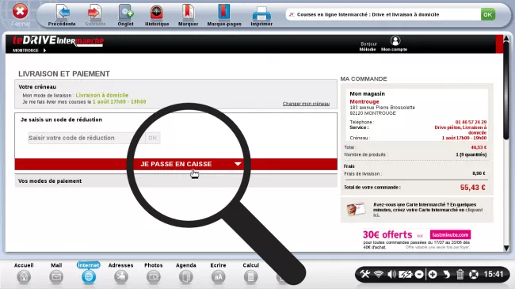515x289 pixels.
Task: Open the Photos camera icon
Action: (154, 277)
